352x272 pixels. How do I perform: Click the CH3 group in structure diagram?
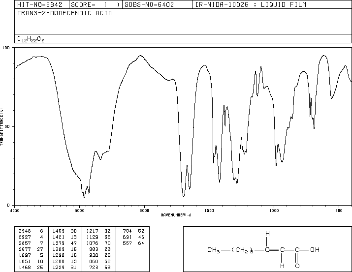214,250
